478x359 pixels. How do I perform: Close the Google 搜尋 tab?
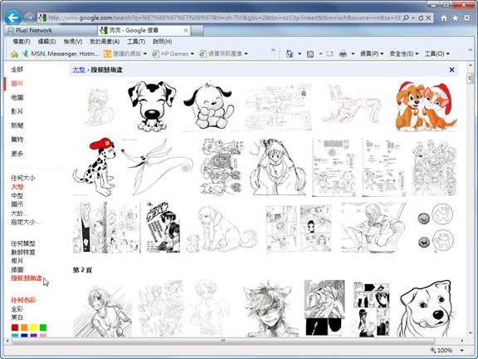(x=186, y=30)
